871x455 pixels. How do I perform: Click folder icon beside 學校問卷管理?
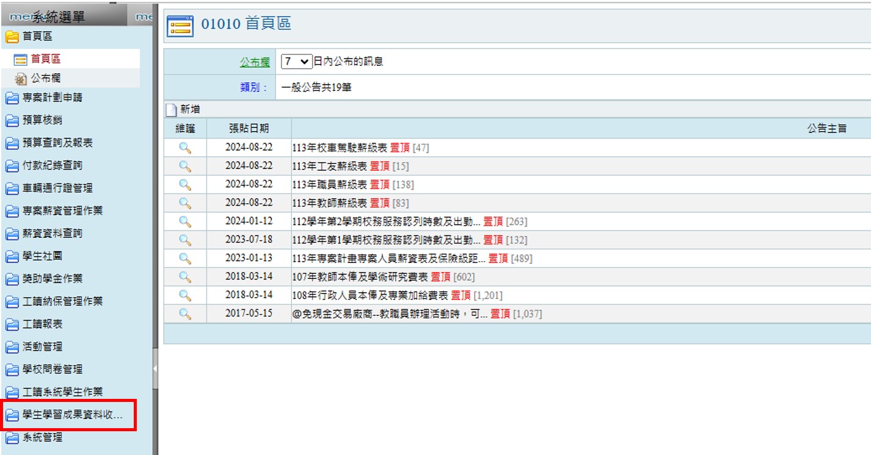pos(12,370)
